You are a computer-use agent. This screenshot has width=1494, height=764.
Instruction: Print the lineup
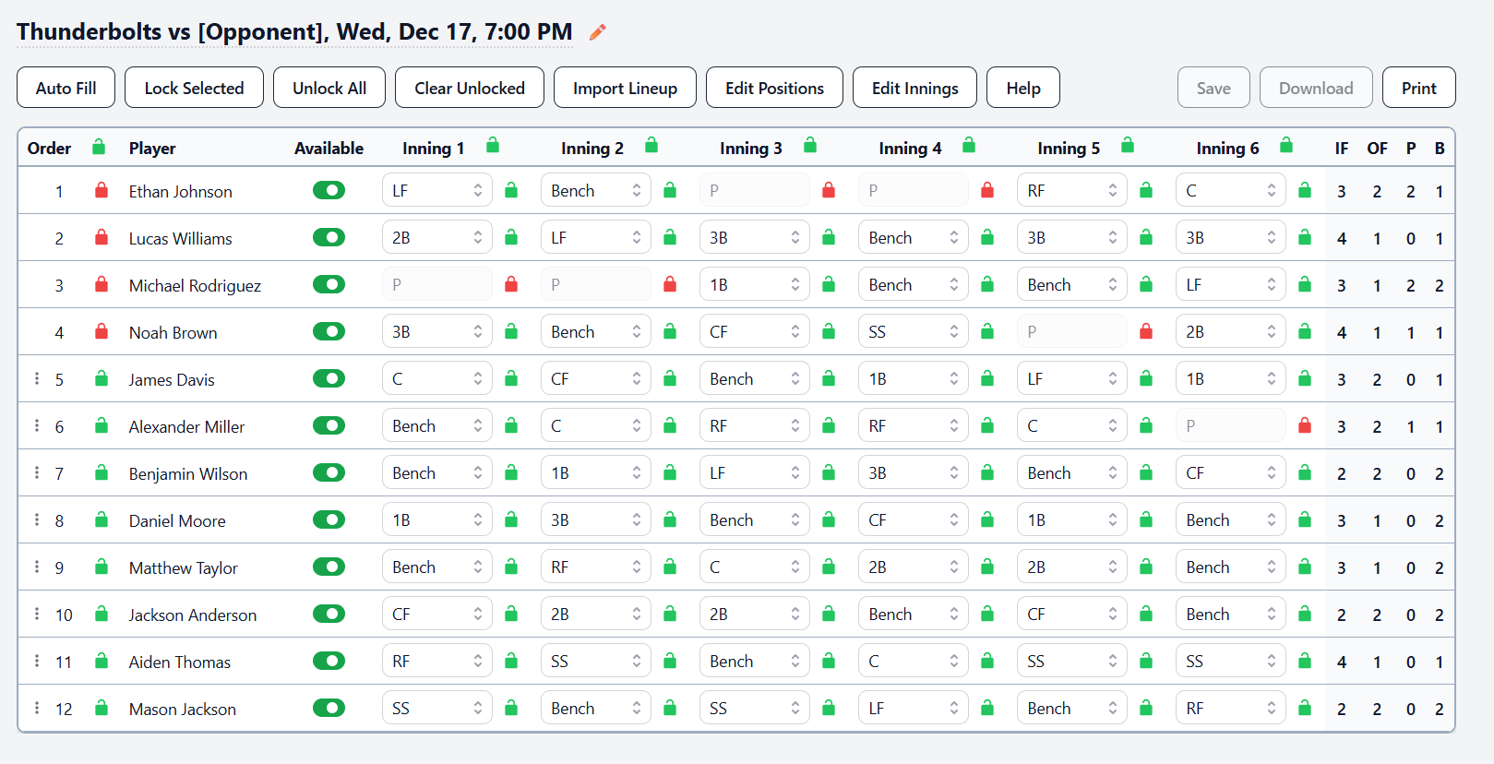(1418, 87)
